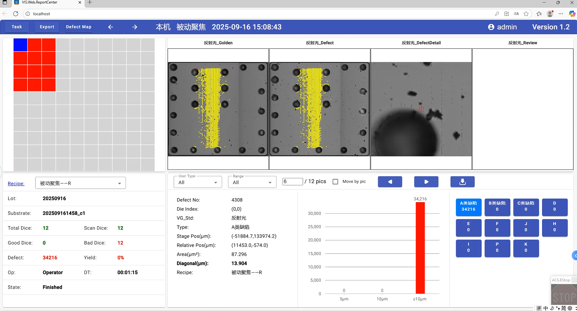Refresh the localhost page
This screenshot has height=311, width=577.
[x=16, y=14]
